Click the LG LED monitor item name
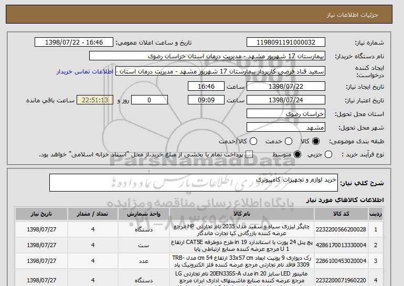This screenshot has height=286, width=404. pos(242,279)
